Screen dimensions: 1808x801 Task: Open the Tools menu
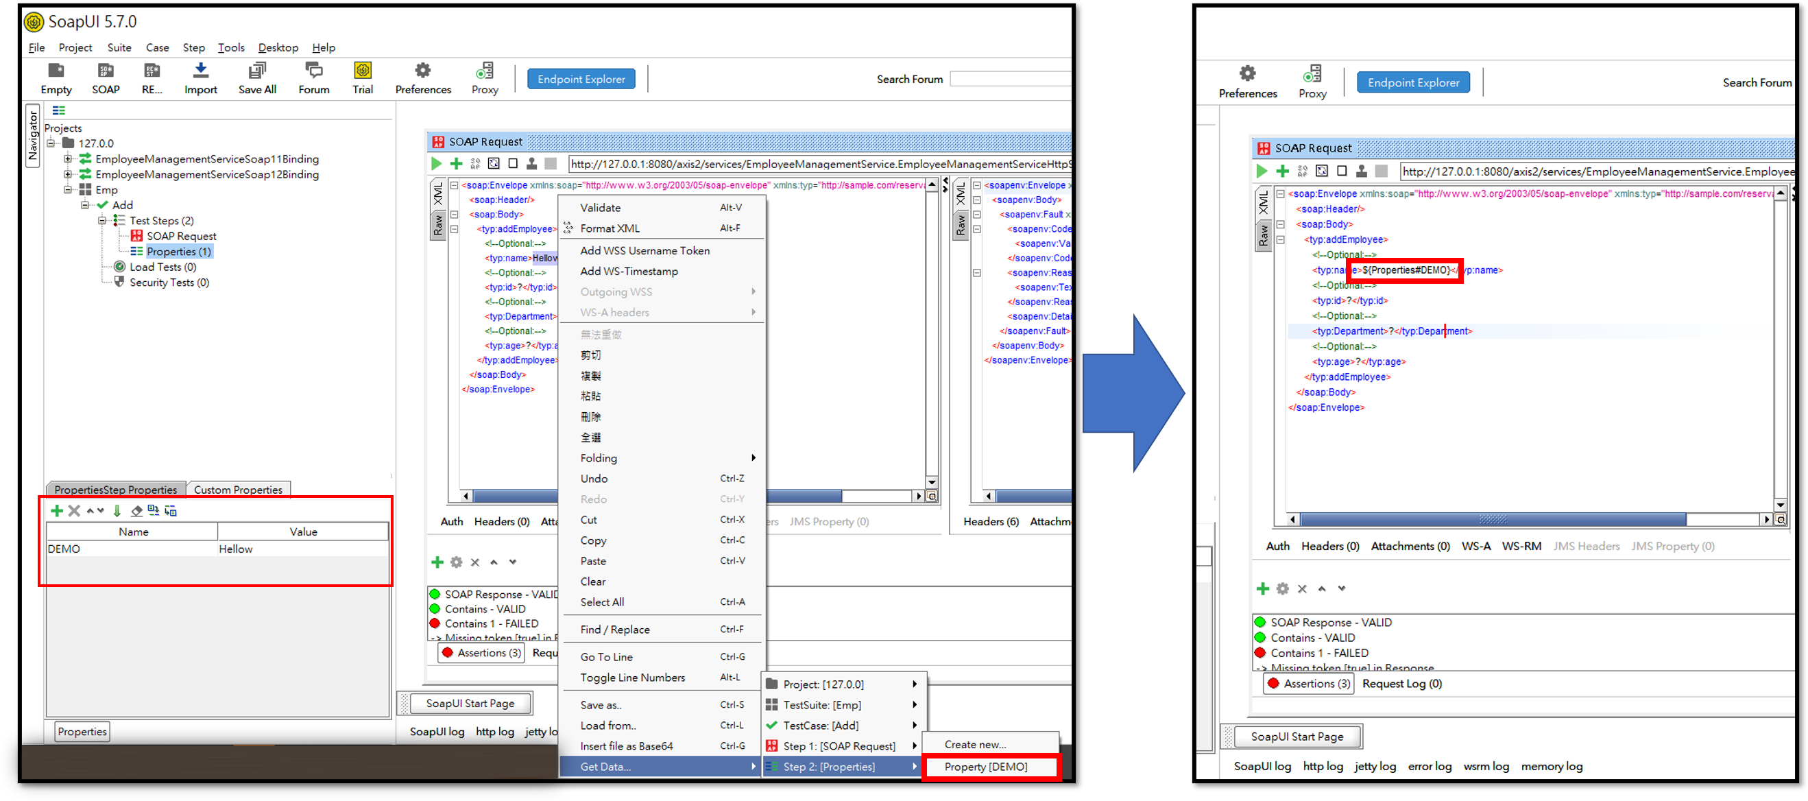click(231, 48)
